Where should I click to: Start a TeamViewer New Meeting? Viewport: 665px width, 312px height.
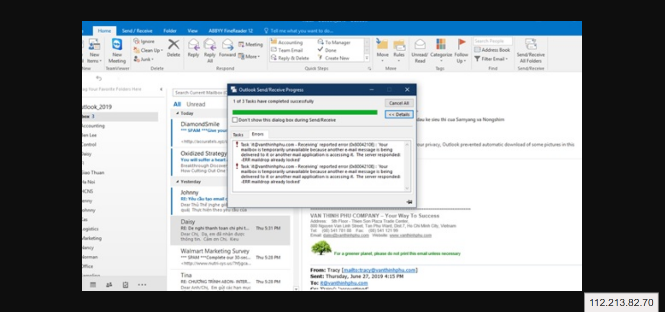click(117, 51)
